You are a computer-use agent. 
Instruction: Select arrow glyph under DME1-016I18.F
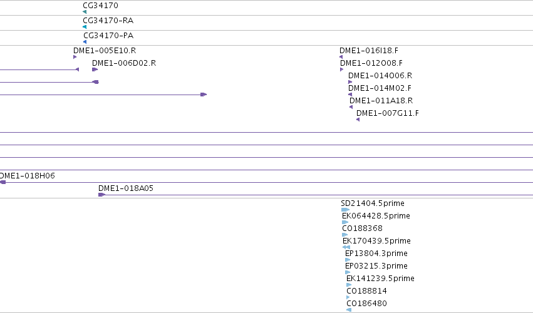[x=341, y=57]
